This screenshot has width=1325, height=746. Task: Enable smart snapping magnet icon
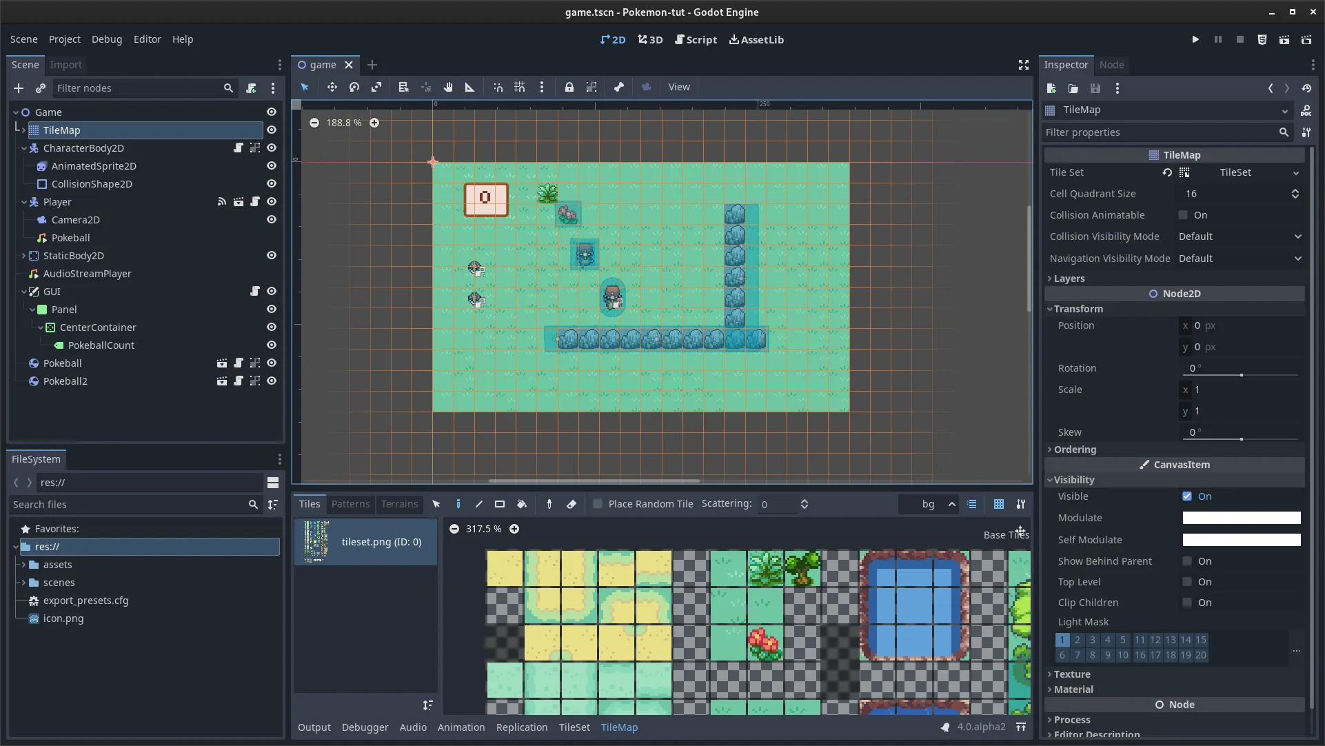(x=498, y=87)
